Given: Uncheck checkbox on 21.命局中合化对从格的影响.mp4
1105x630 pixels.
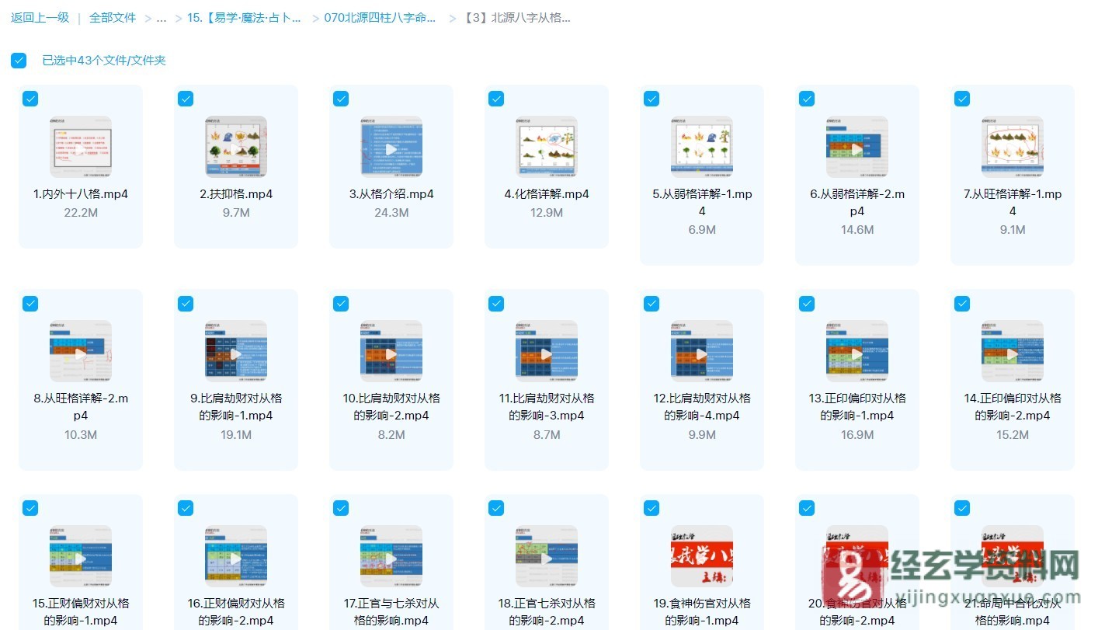Looking at the screenshot, I should (962, 508).
